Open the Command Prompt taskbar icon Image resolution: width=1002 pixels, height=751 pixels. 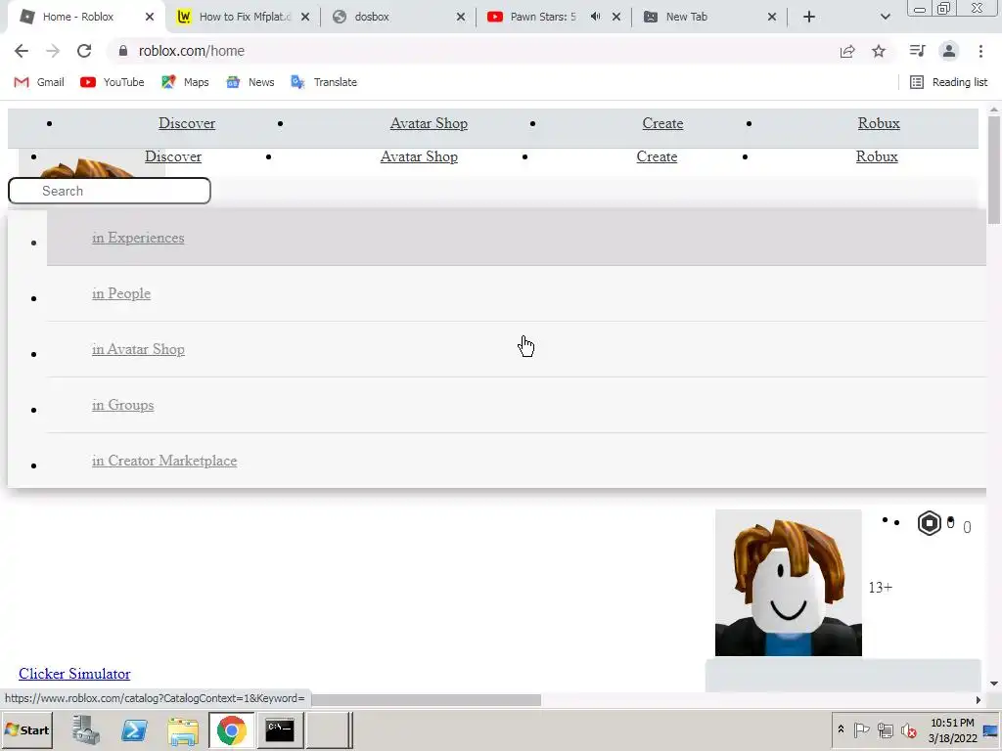pyautogui.click(x=280, y=730)
